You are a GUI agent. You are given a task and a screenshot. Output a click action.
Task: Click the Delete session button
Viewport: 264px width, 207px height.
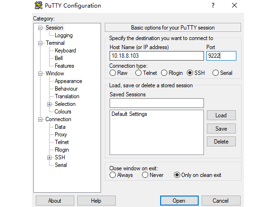pyautogui.click(x=221, y=142)
